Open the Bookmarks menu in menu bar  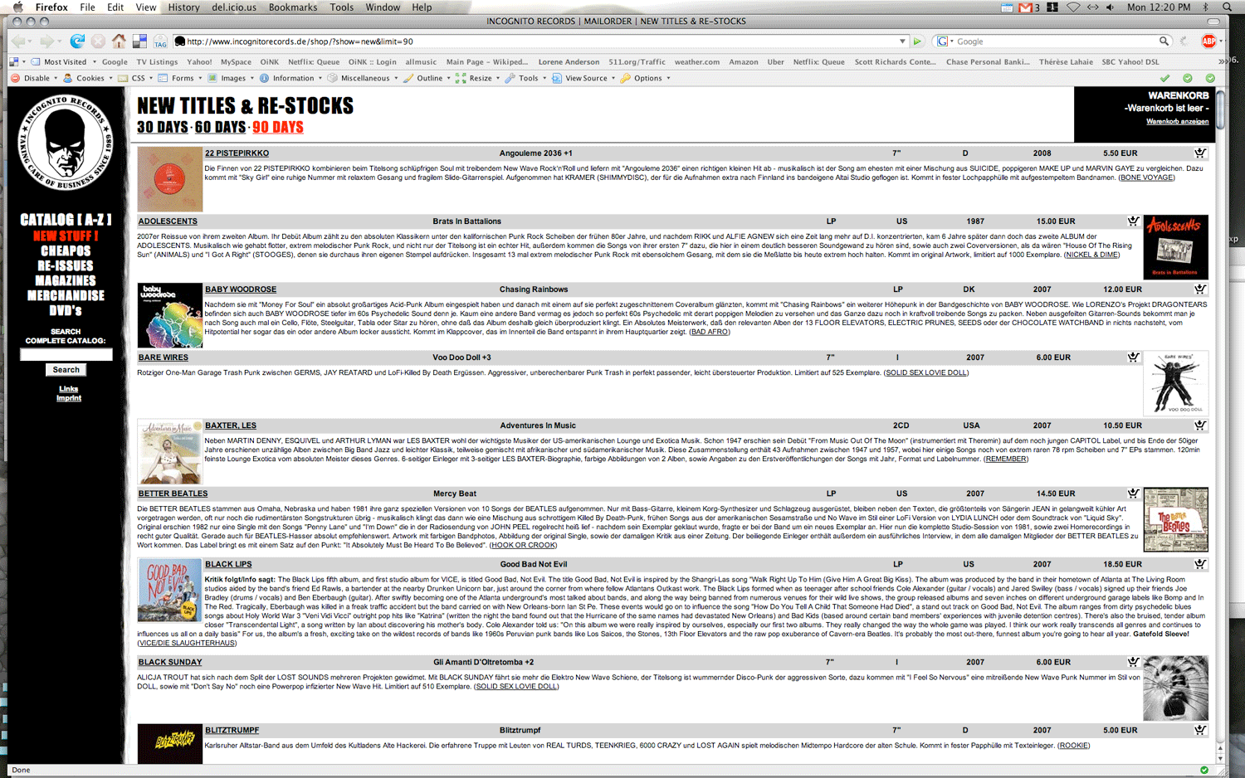[292, 7]
